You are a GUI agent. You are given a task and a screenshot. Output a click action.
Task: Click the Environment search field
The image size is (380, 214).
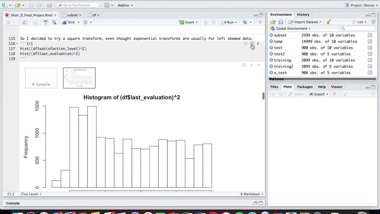(357, 29)
